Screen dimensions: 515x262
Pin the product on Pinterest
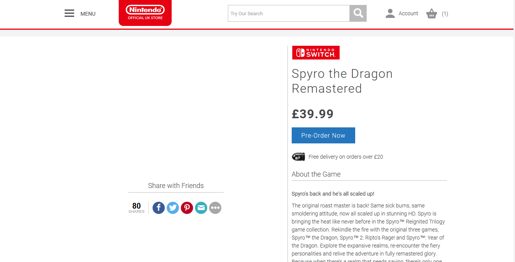(187, 208)
